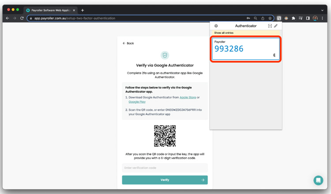Bookmark this page with the star icon
Viewport: 331px width, 194px height.
(270, 18)
